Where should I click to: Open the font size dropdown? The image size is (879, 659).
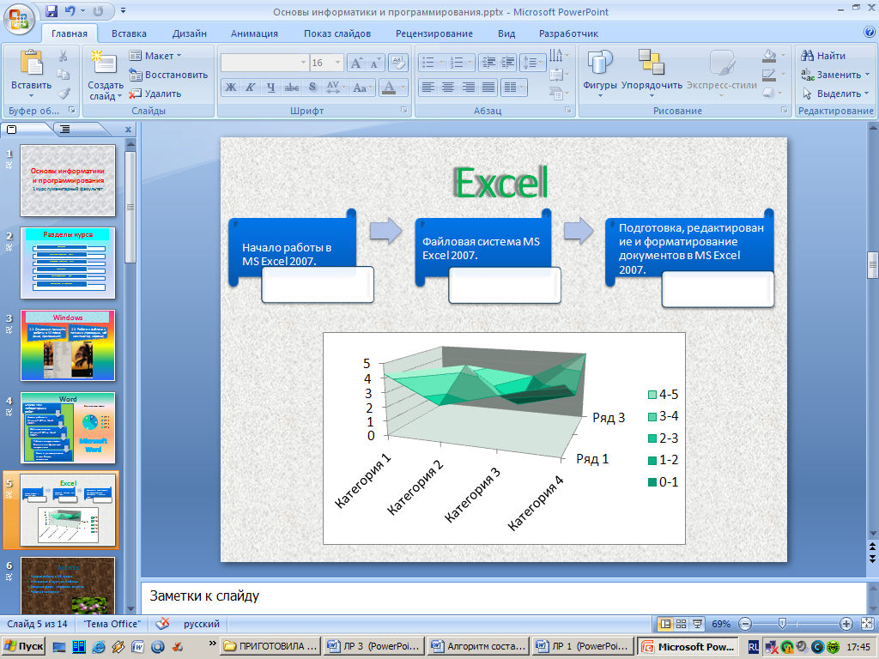[337, 63]
